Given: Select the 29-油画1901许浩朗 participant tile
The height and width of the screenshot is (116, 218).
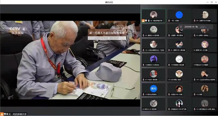Looking at the screenshot, I should 205,16.
